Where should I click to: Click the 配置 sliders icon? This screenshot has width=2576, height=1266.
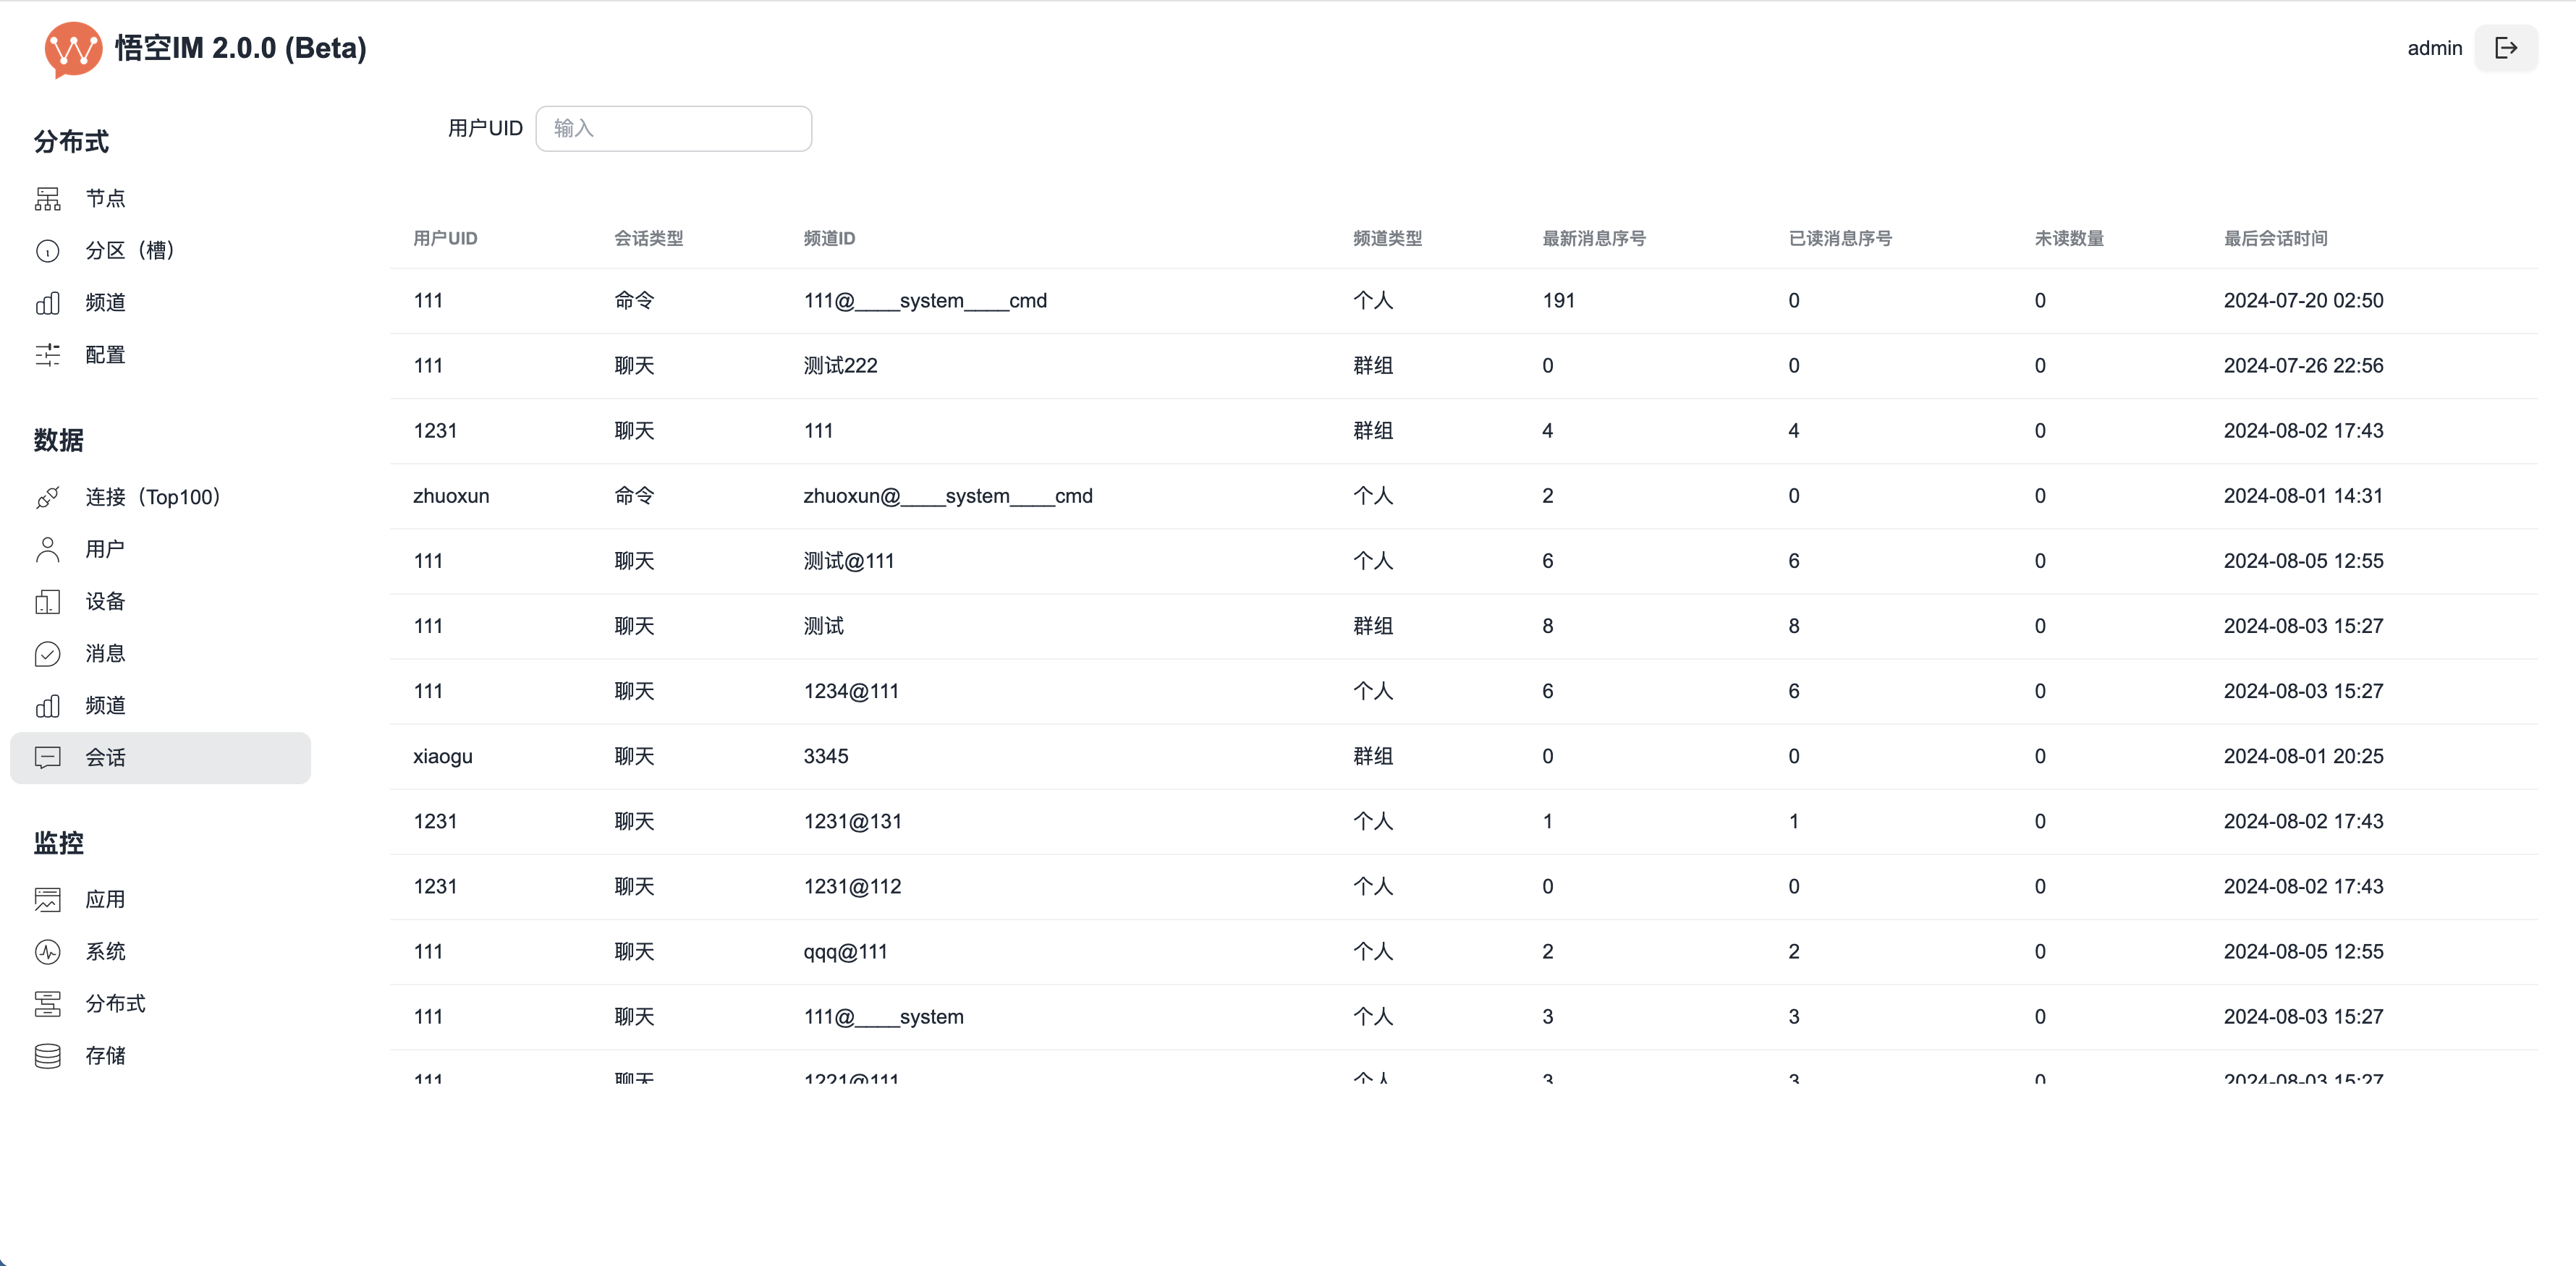pos(48,355)
